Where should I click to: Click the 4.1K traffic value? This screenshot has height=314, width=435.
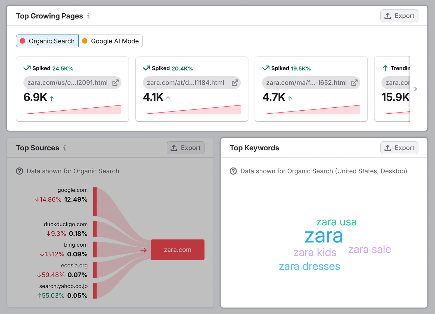click(153, 97)
